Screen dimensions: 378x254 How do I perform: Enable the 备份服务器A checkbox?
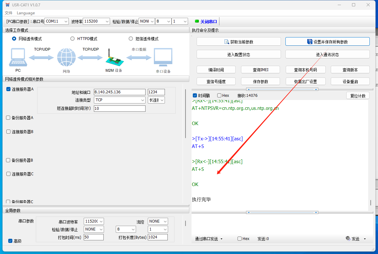coord(8,118)
